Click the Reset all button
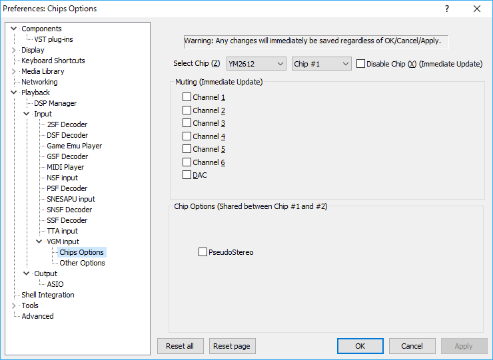493x360 pixels. pyautogui.click(x=180, y=346)
